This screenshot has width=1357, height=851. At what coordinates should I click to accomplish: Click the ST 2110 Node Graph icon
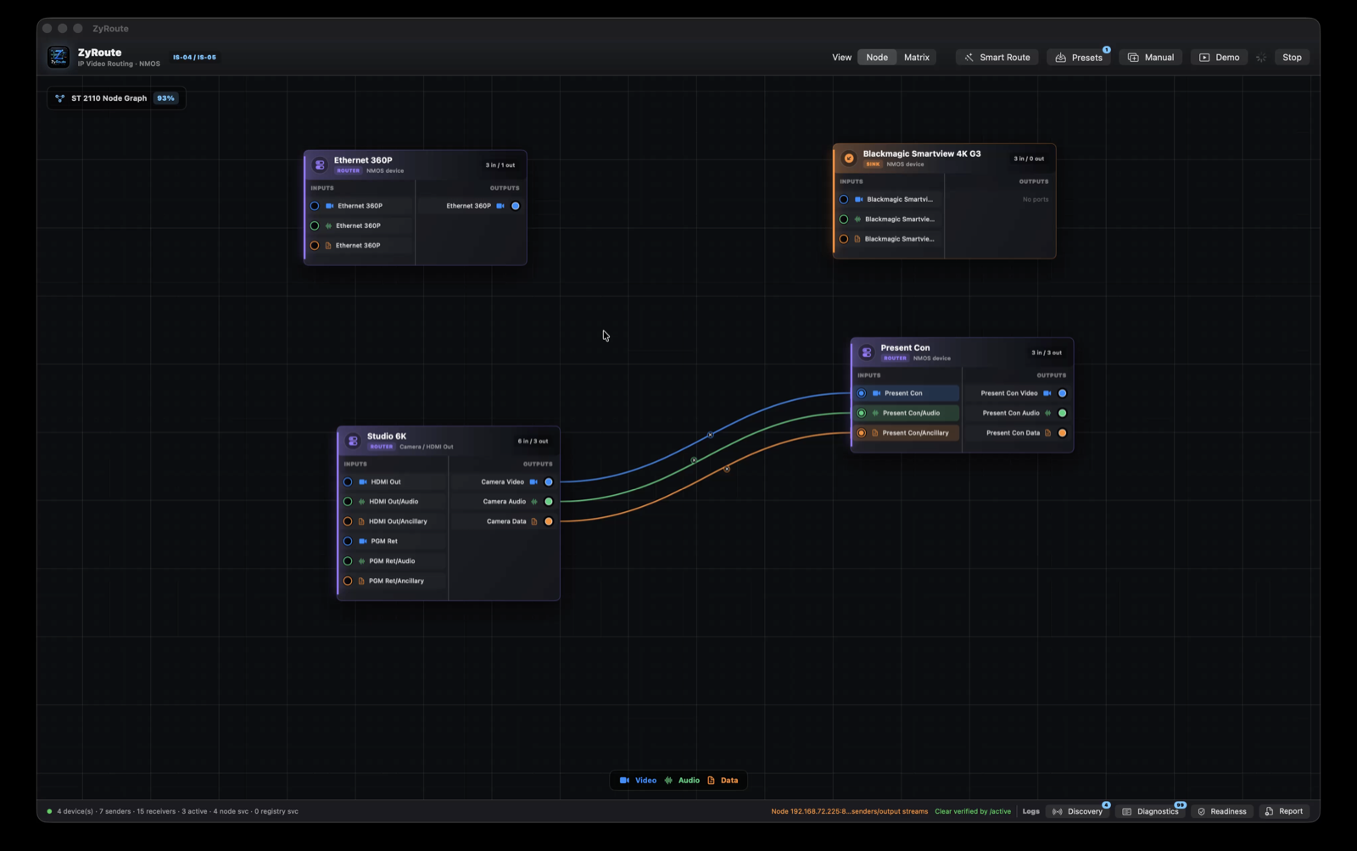(x=60, y=98)
